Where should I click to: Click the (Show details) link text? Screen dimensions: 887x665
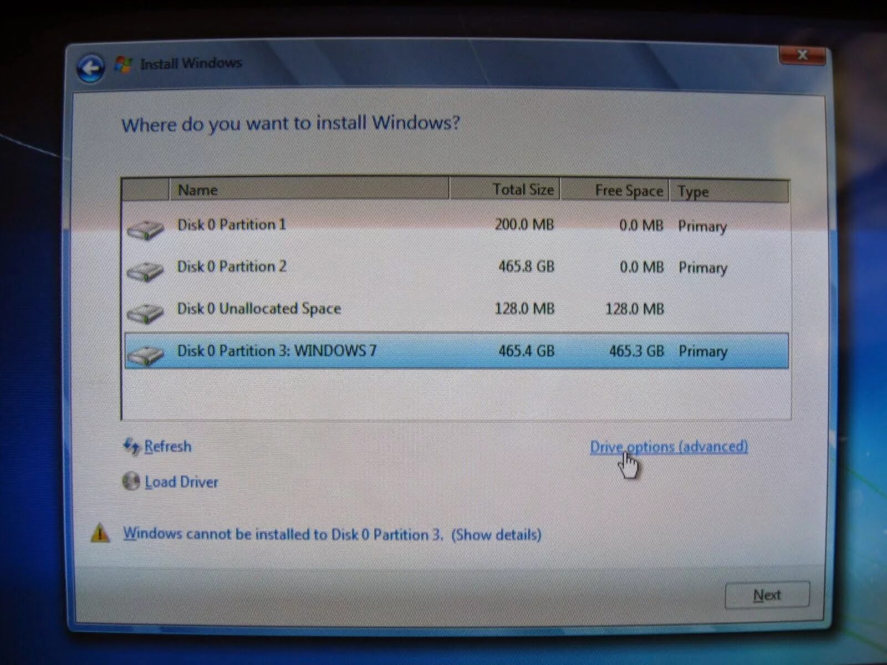(497, 535)
